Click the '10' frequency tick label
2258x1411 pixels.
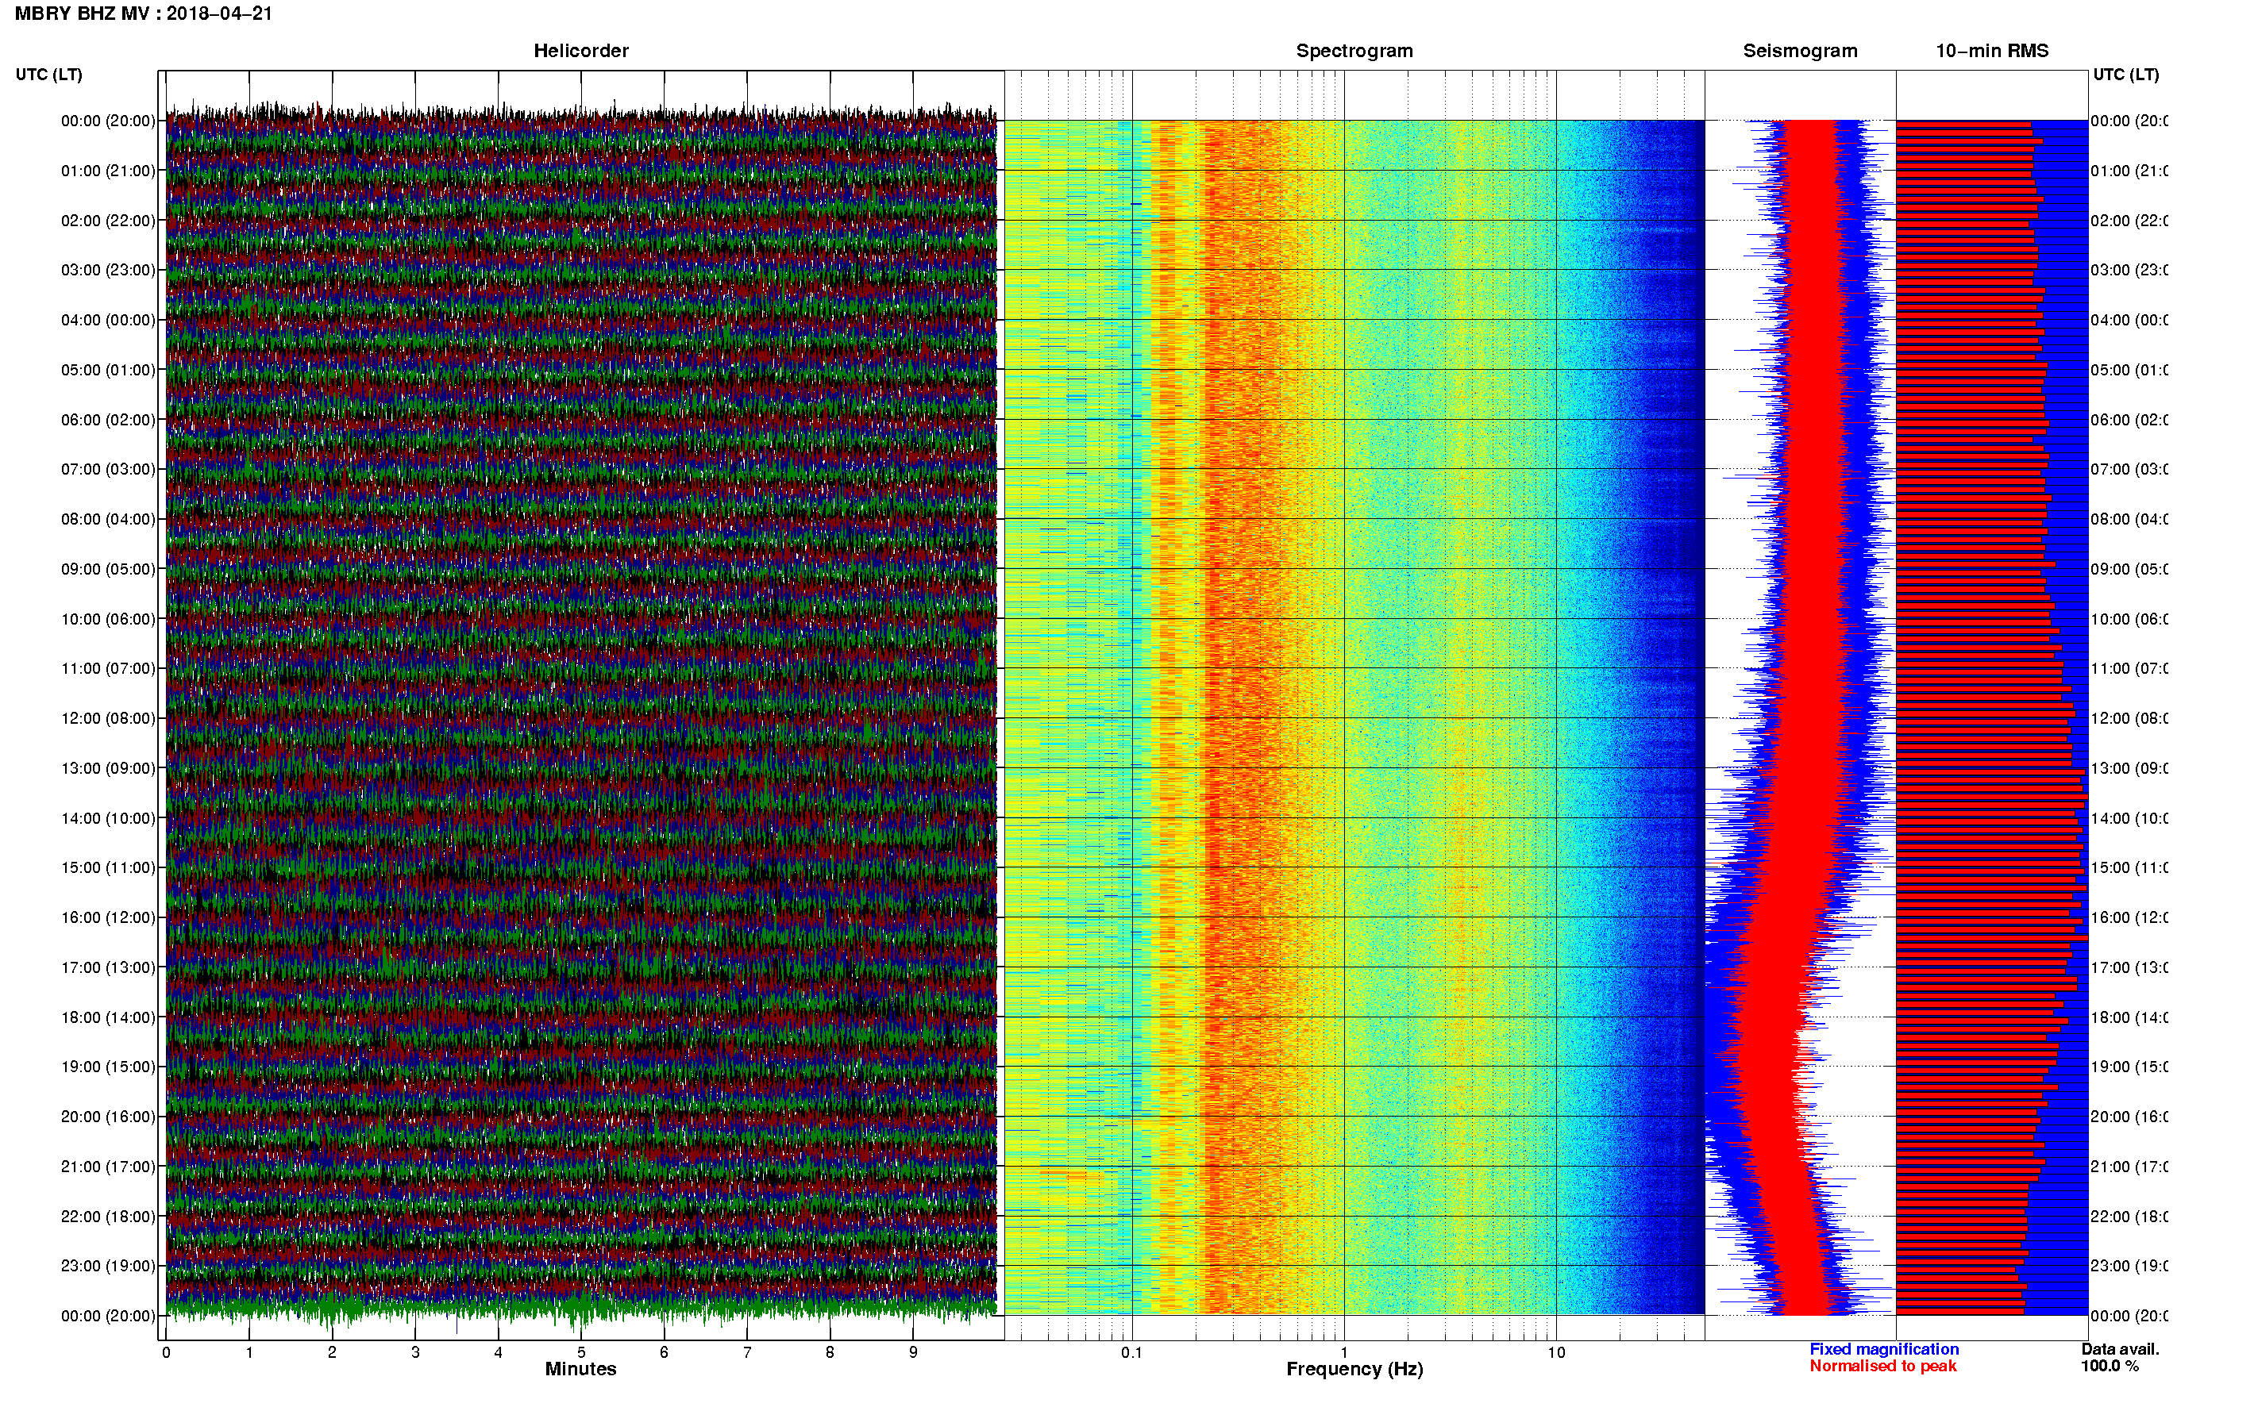1556,1352
